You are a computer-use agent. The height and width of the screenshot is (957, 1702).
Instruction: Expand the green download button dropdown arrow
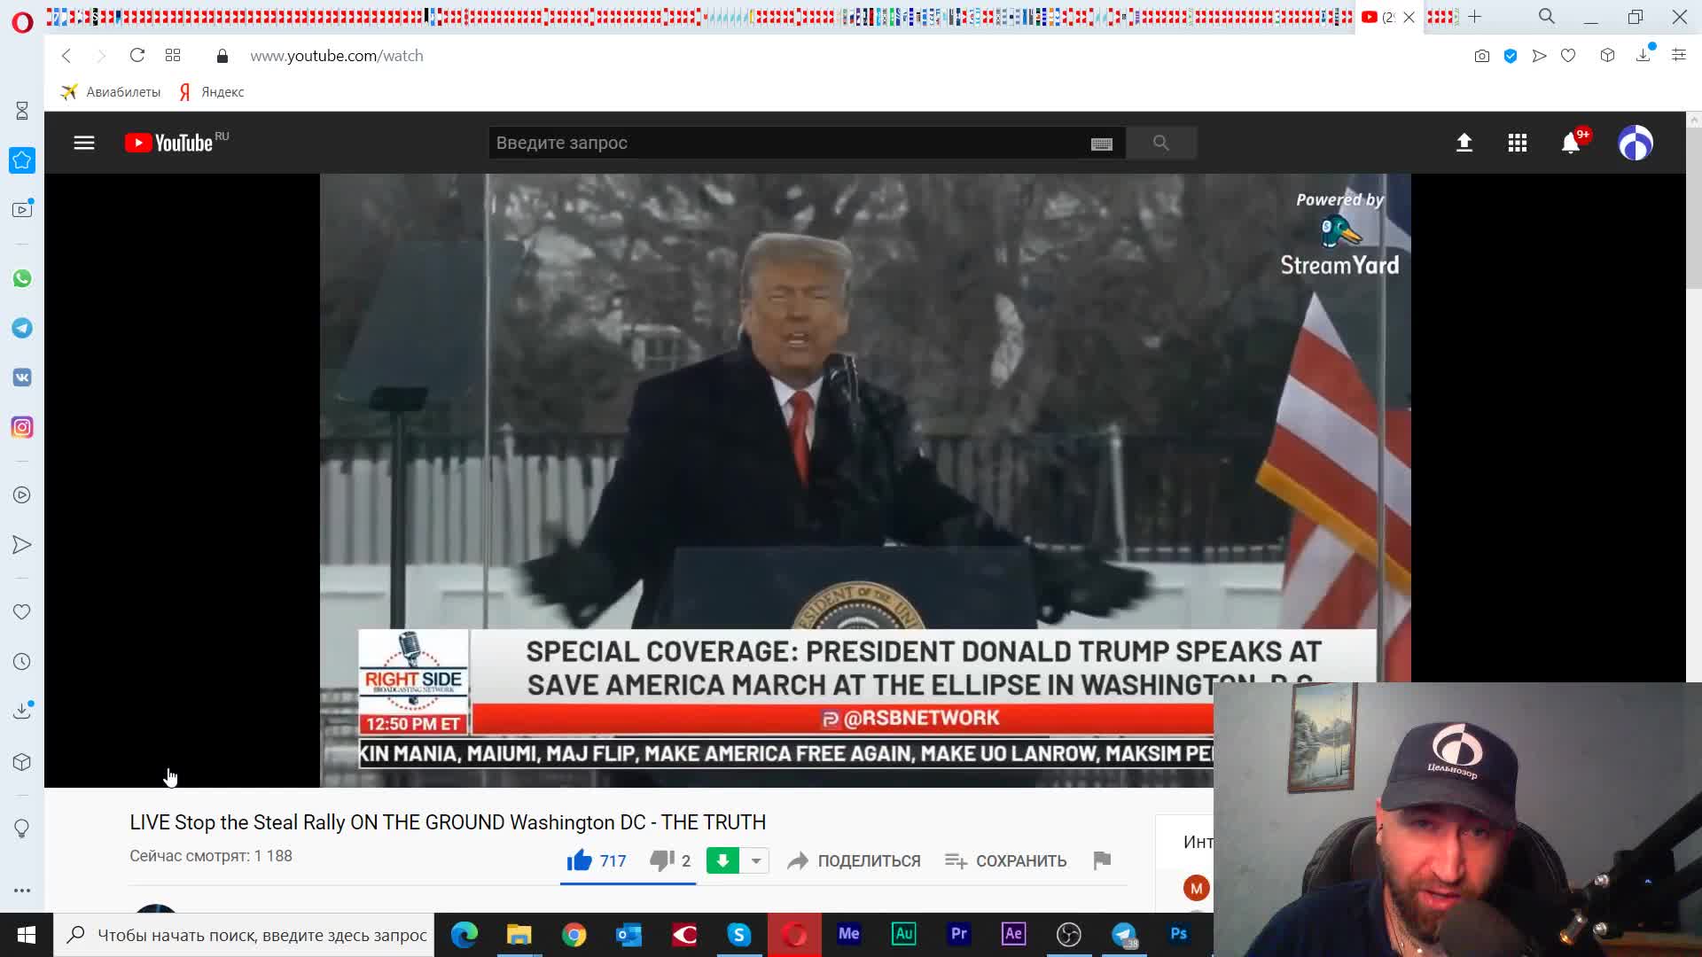pos(755,860)
